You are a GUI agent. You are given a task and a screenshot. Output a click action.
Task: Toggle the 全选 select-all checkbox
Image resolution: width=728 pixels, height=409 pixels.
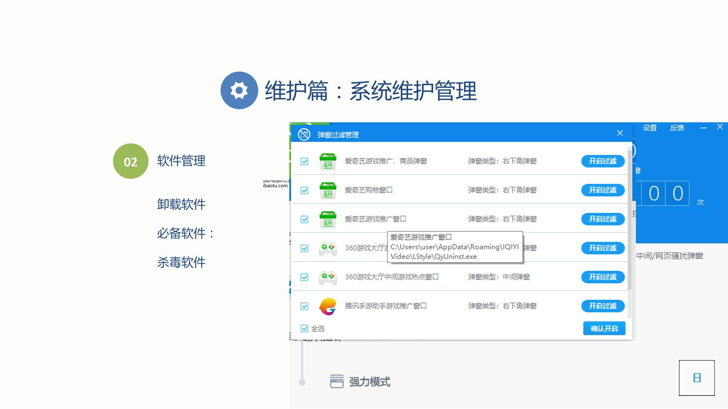click(x=304, y=329)
